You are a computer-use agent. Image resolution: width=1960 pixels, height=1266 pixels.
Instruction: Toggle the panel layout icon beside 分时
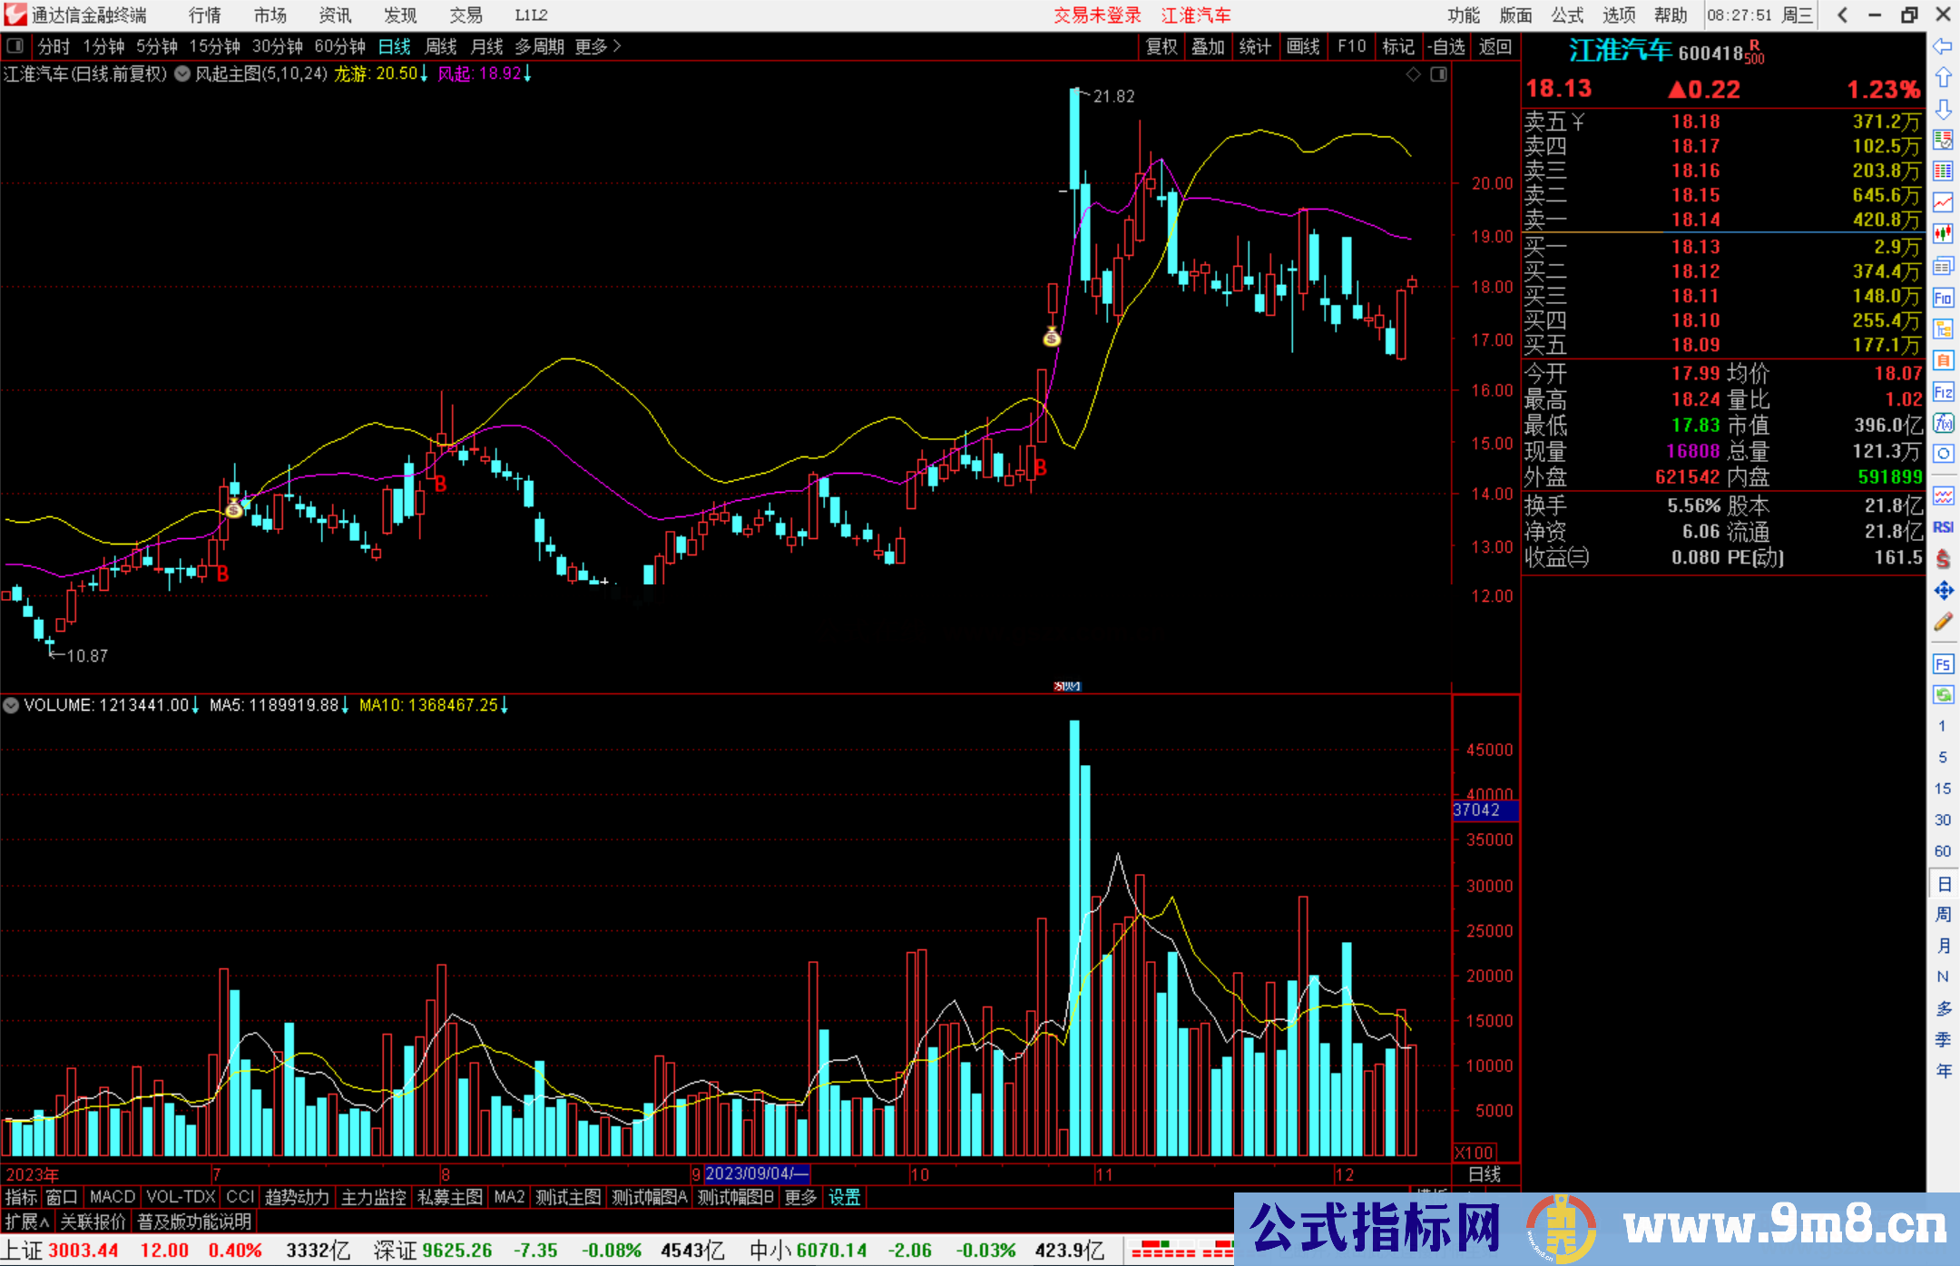[15, 45]
